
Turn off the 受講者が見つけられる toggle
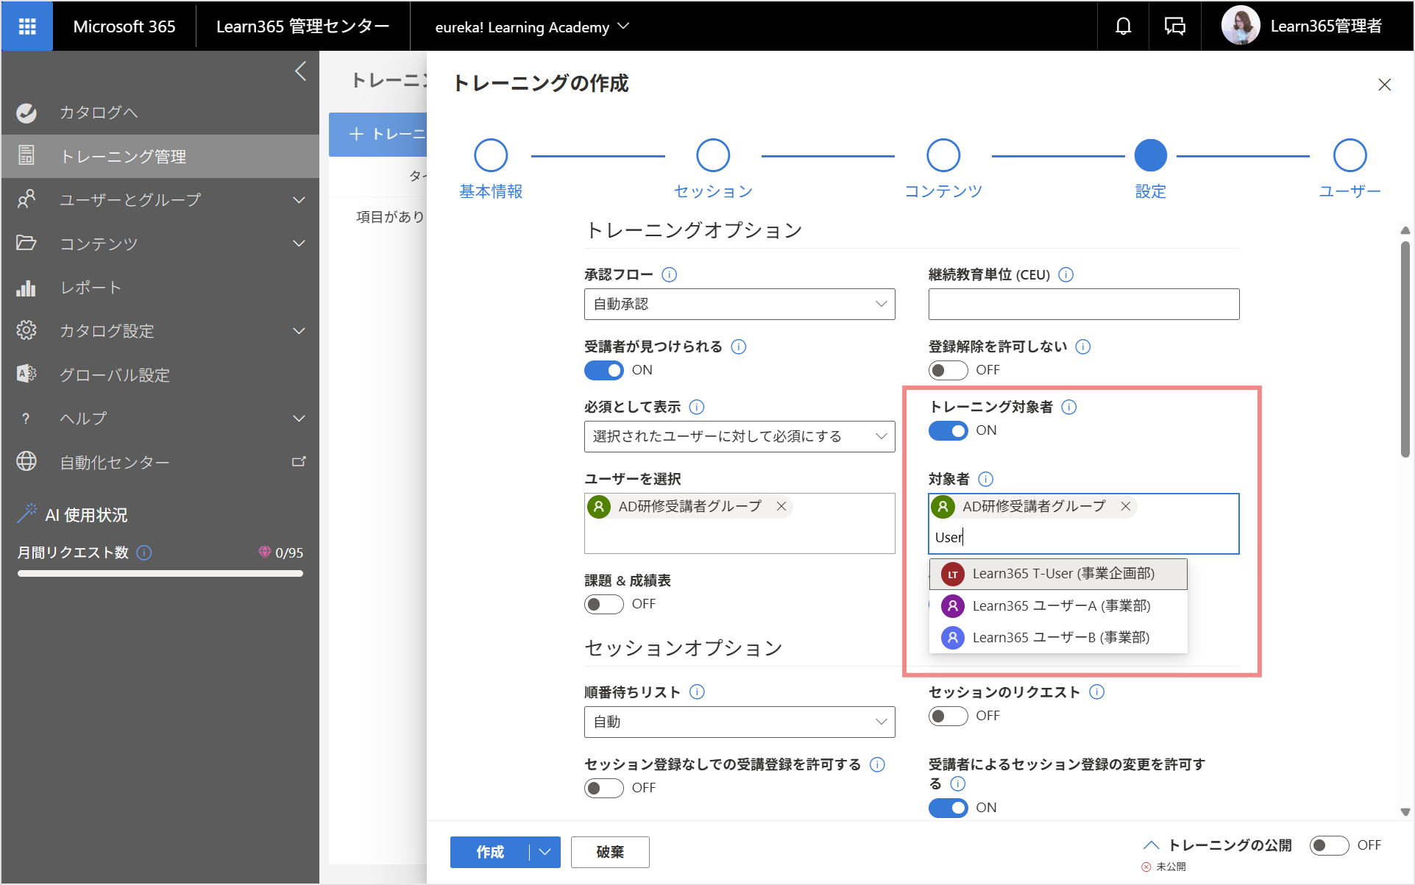pos(603,370)
